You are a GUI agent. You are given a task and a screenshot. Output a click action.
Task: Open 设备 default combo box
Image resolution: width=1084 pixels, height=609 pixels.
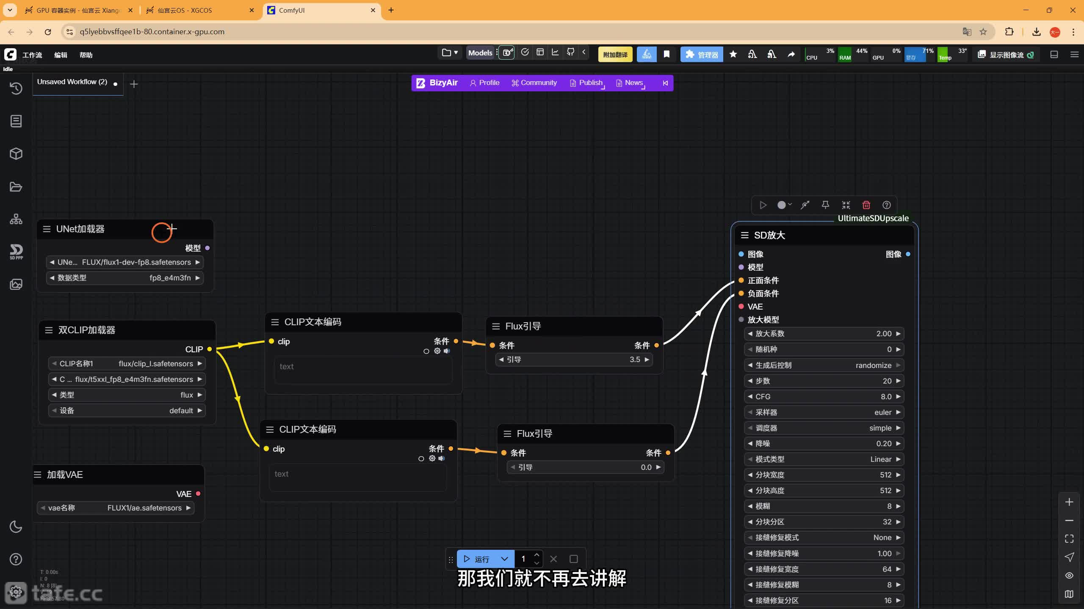coord(127,411)
